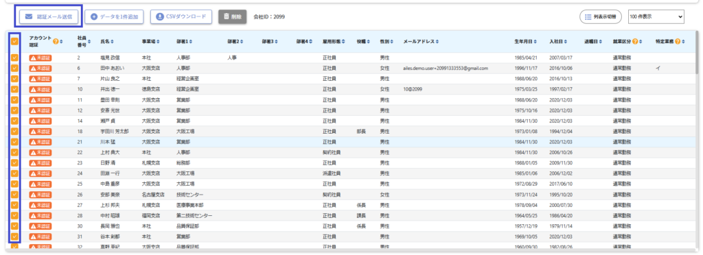This screenshot has height=255, width=703.
Task: Sort by 特定業務 column arrows
Action: (x=683, y=42)
